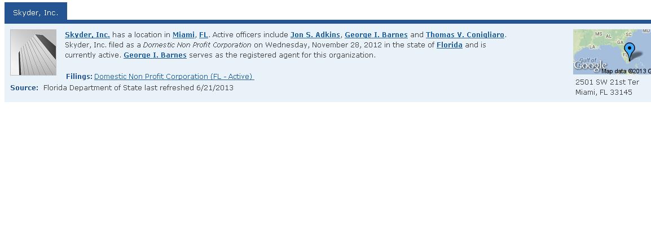Click the Google logo on the map

click(x=590, y=66)
